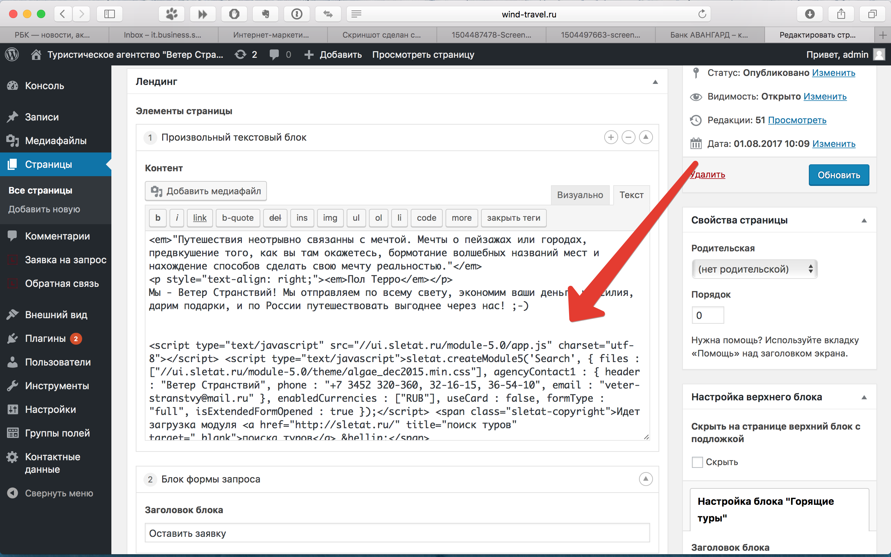Click the fast-forward extension icon in the Safari toolbar

(203, 14)
